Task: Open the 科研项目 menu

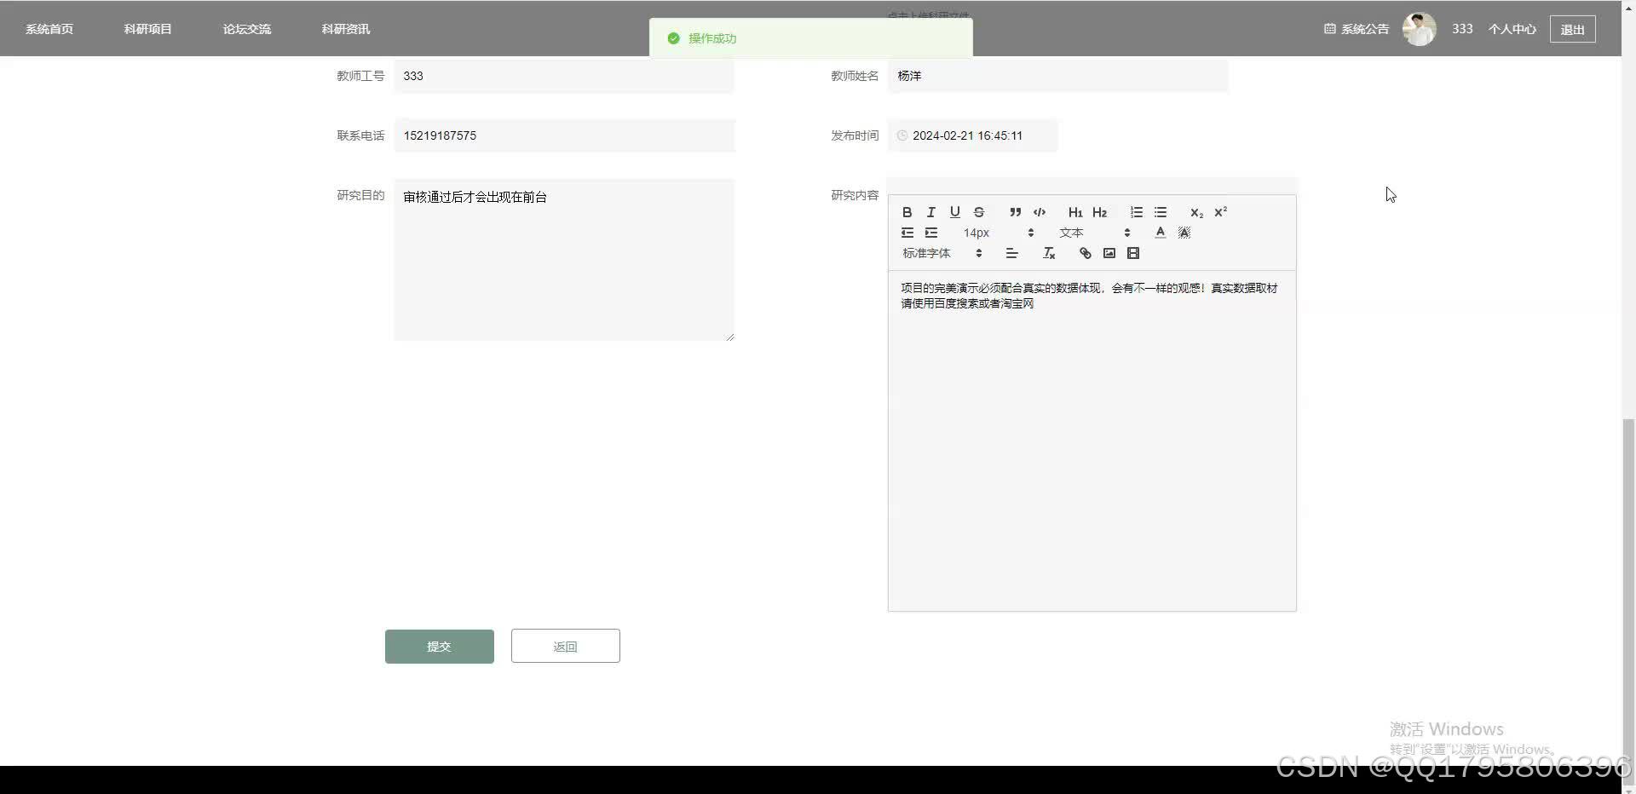Action: tap(147, 28)
